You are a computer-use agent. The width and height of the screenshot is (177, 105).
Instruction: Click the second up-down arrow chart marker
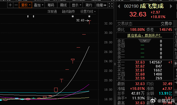(34, 16)
